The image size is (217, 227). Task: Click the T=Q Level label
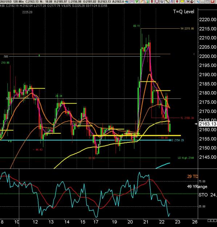click(x=184, y=12)
